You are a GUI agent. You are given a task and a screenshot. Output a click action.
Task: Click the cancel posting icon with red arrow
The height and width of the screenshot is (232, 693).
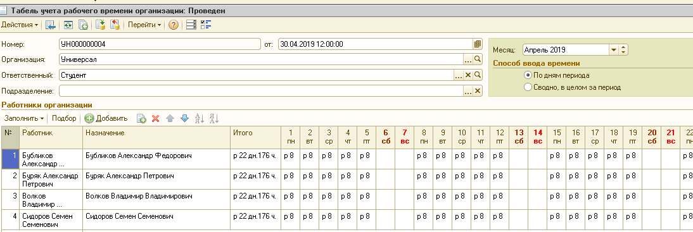(115, 25)
